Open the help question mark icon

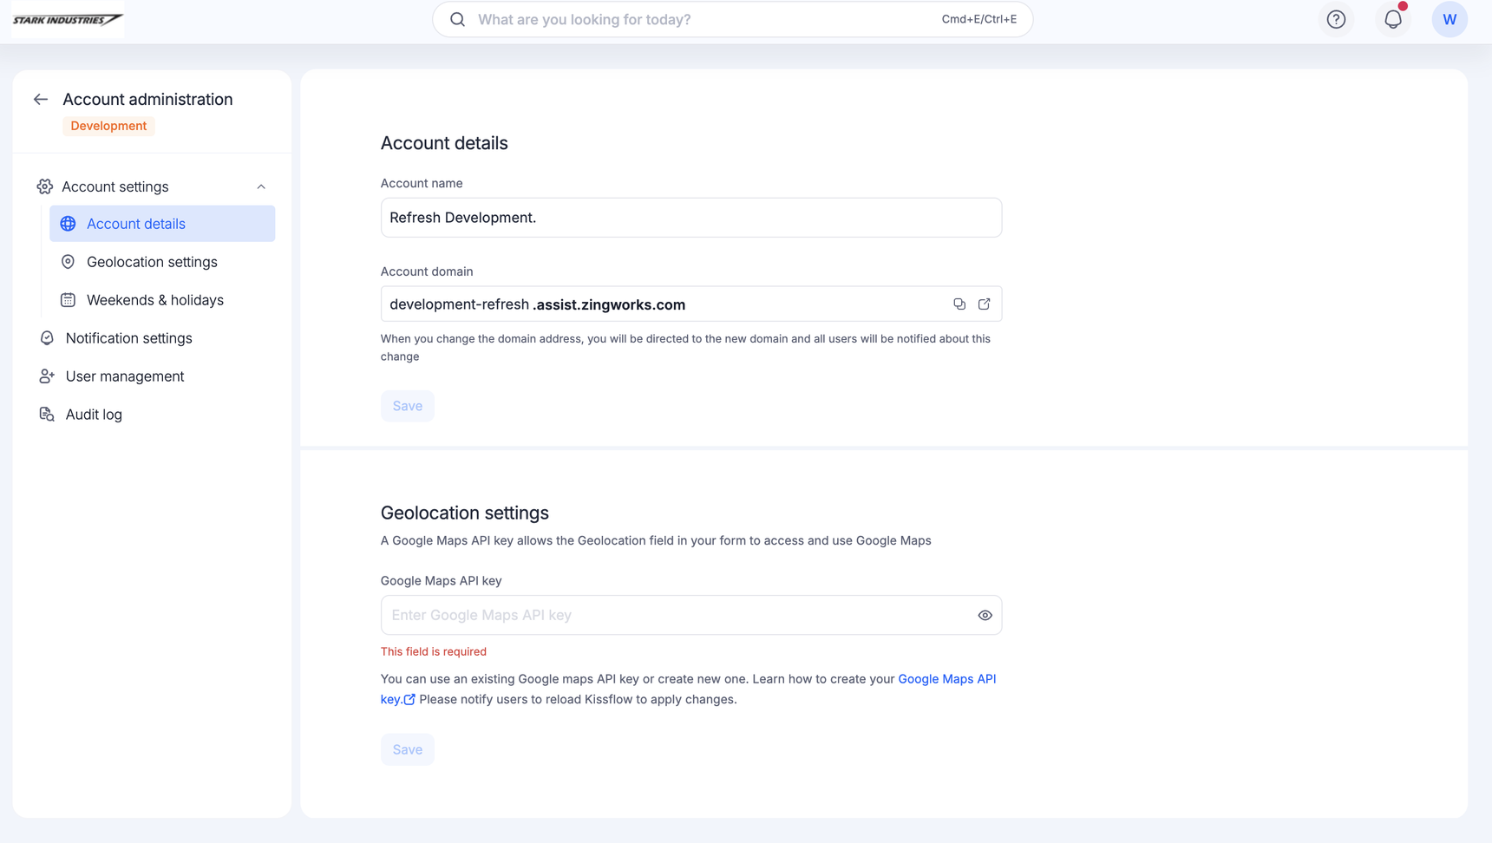[x=1336, y=20]
